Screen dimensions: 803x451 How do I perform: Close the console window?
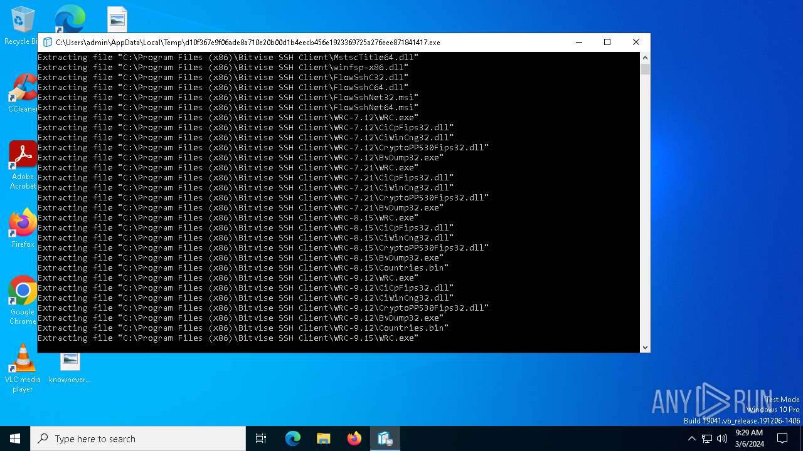pos(636,42)
